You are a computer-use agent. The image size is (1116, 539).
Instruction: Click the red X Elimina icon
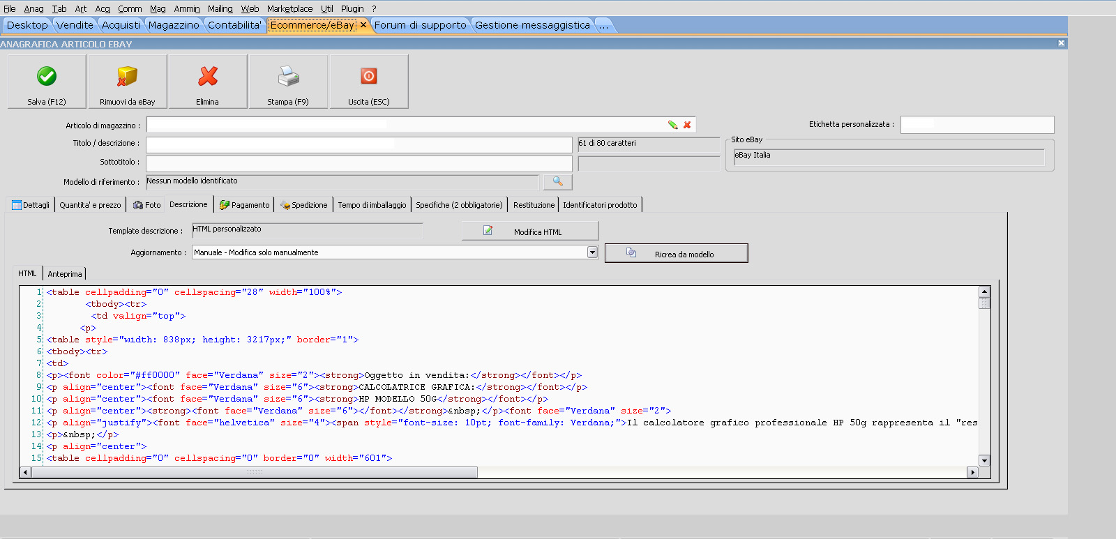[x=207, y=76]
